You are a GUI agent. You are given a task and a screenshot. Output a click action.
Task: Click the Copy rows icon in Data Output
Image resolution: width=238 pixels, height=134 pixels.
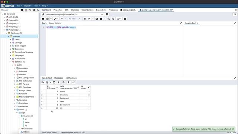coord(47,82)
